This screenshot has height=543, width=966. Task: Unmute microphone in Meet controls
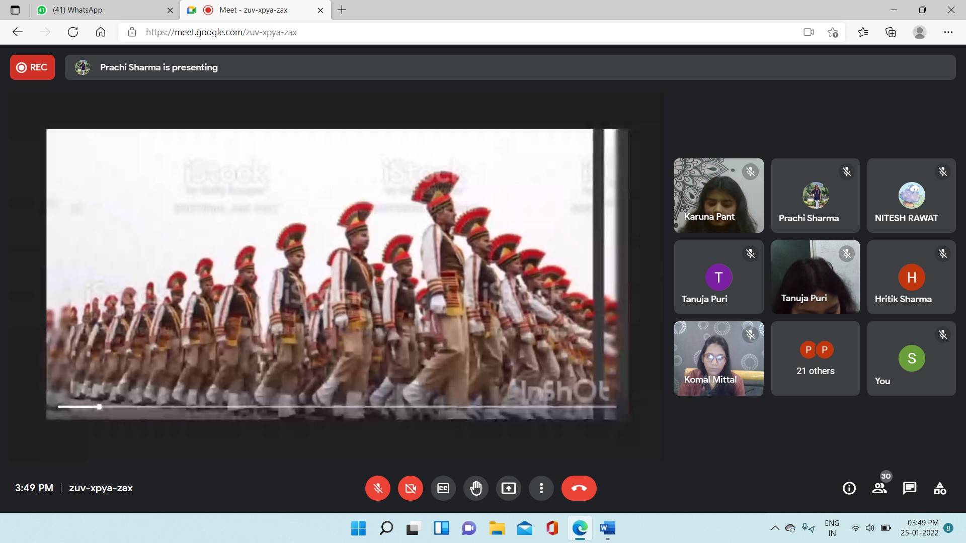tap(378, 488)
